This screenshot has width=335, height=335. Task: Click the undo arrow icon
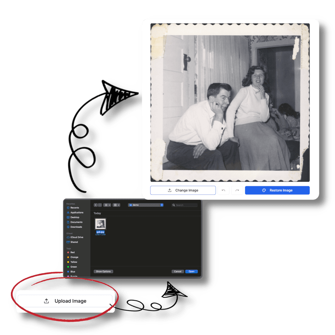[223, 190]
